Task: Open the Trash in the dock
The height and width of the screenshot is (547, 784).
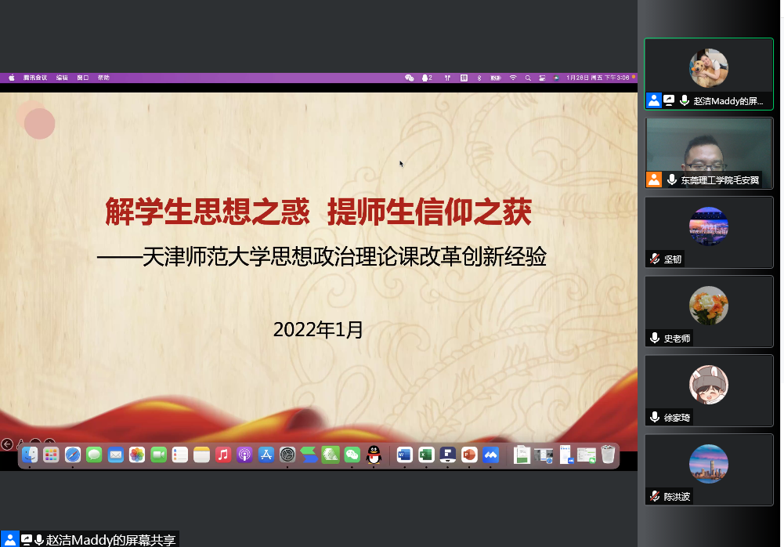Action: (608, 455)
